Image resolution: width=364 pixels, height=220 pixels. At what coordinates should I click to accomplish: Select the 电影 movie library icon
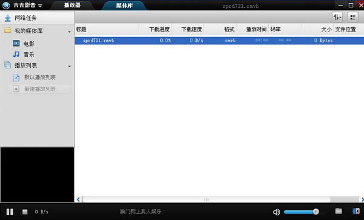pos(16,44)
